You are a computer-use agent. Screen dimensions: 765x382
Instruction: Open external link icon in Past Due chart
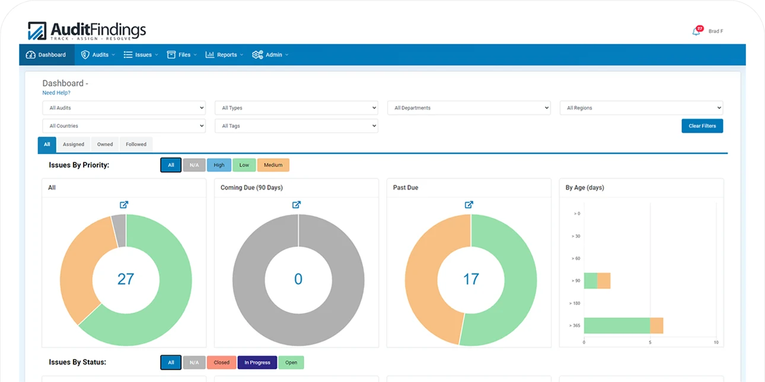(469, 204)
